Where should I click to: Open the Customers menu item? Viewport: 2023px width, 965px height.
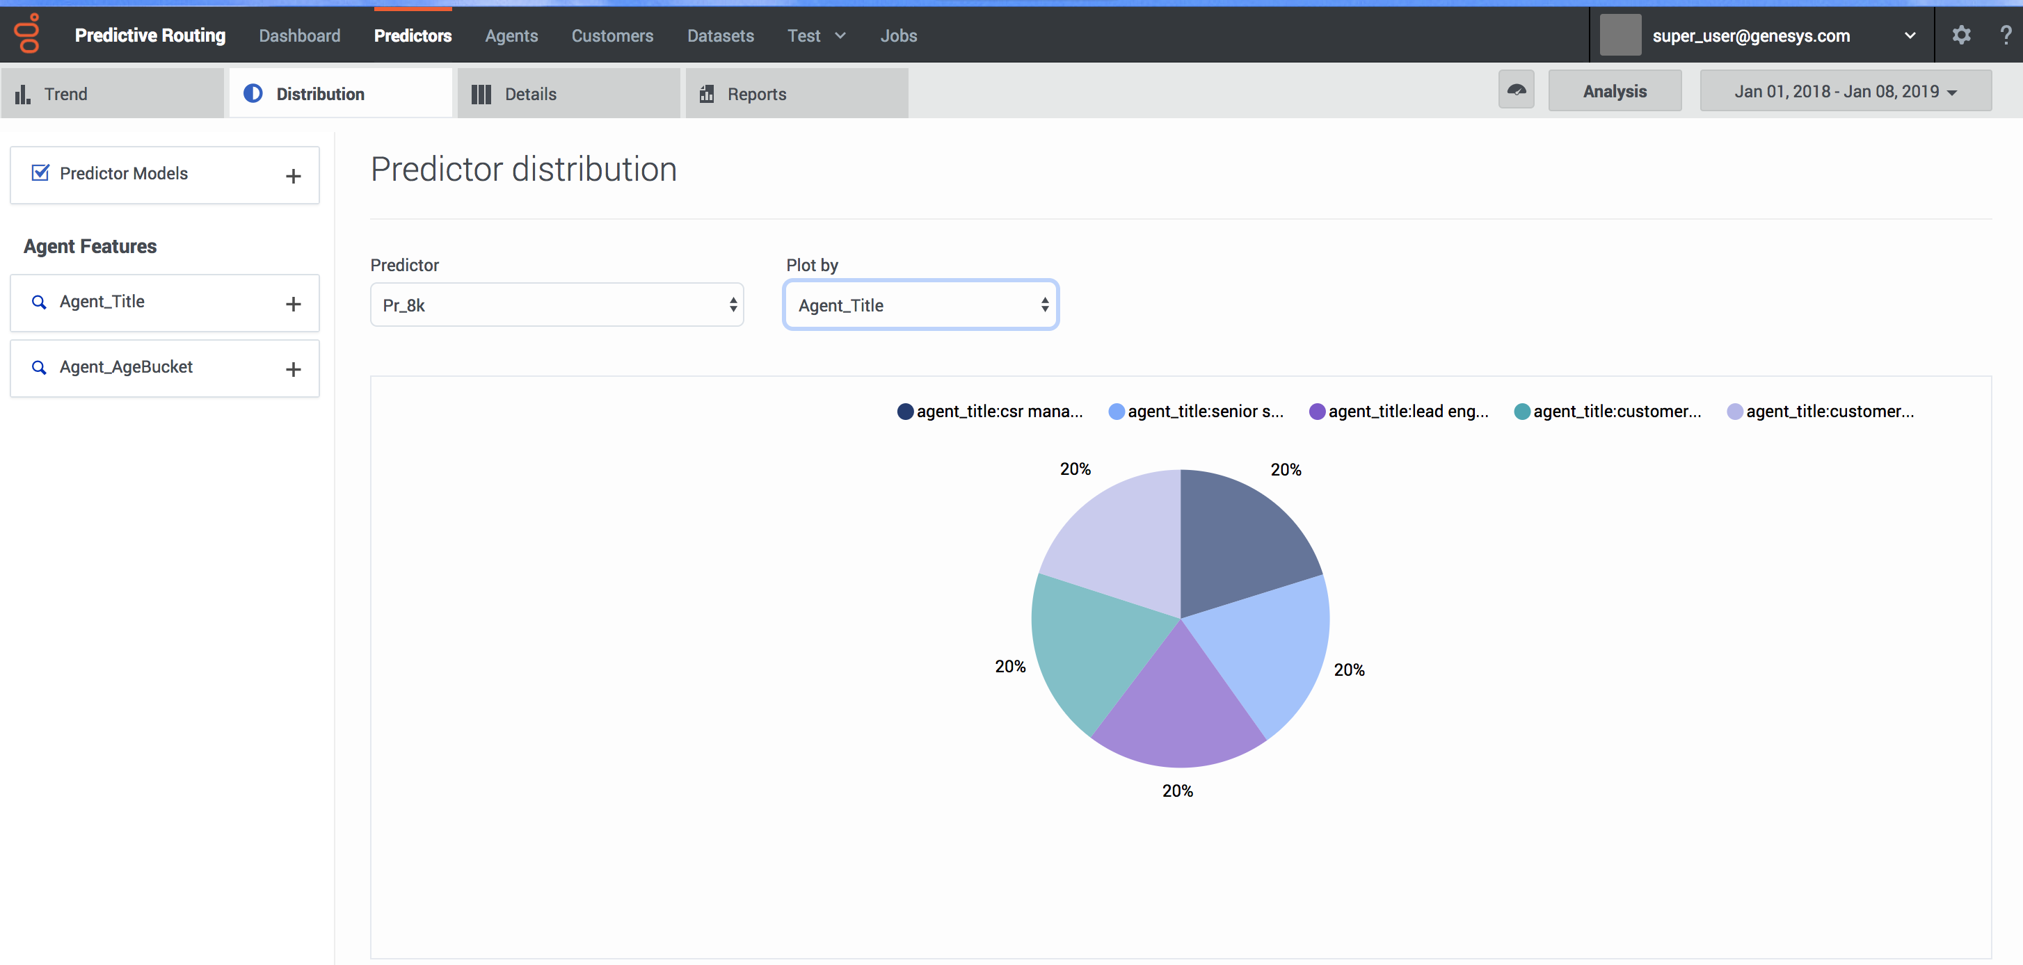click(x=611, y=35)
